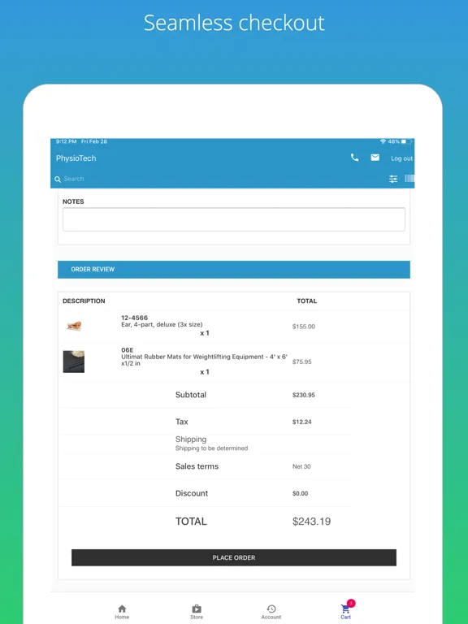Open the Ear 4-part deluxe product thumbnail
Screen dimensions: 468x624
(x=74, y=326)
